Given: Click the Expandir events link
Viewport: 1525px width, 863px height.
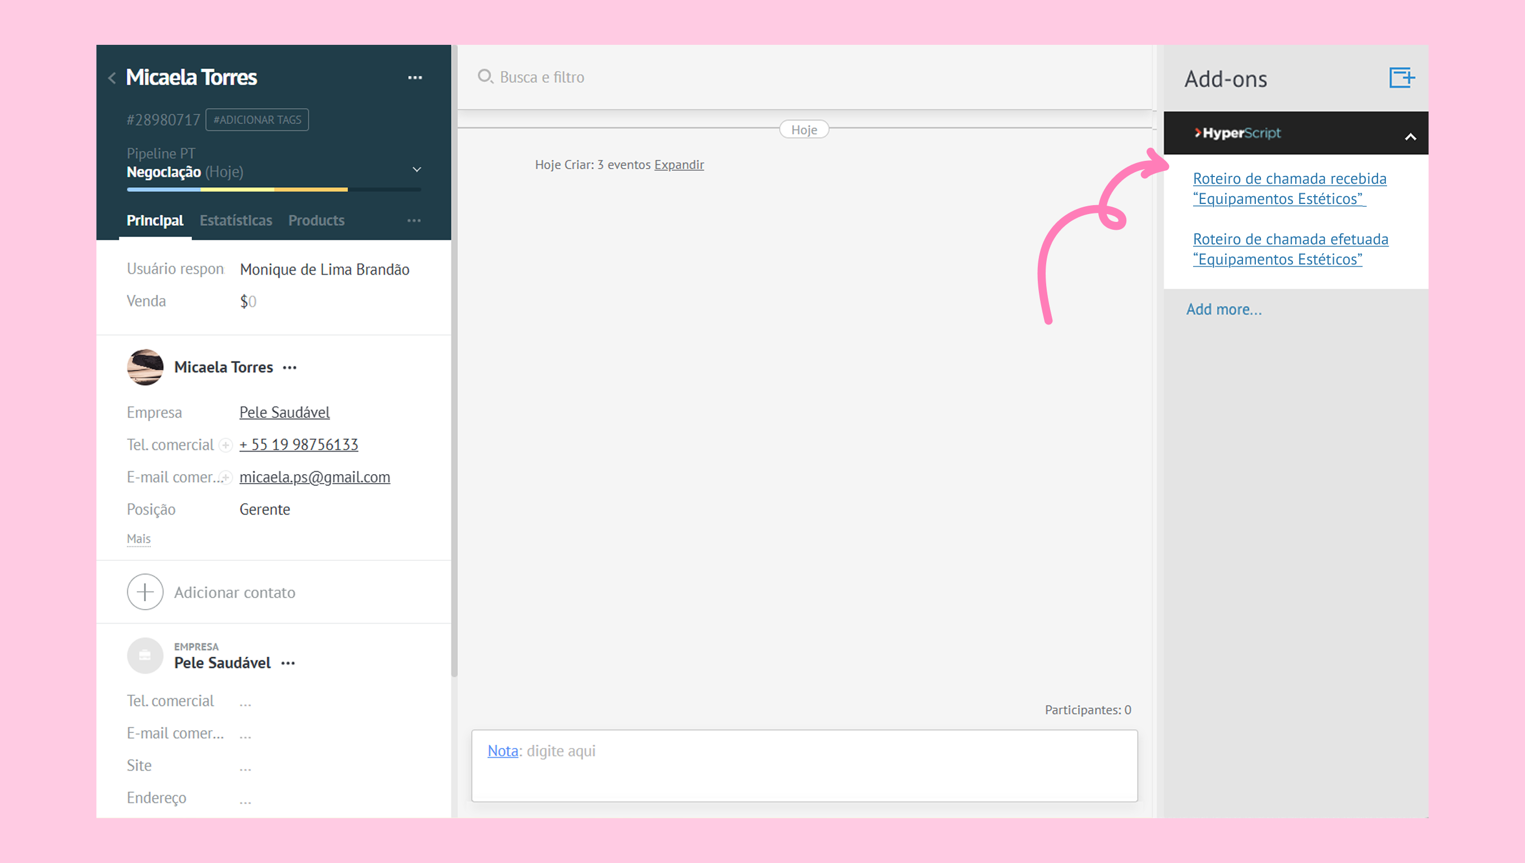Looking at the screenshot, I should click(x=678, y=165).
